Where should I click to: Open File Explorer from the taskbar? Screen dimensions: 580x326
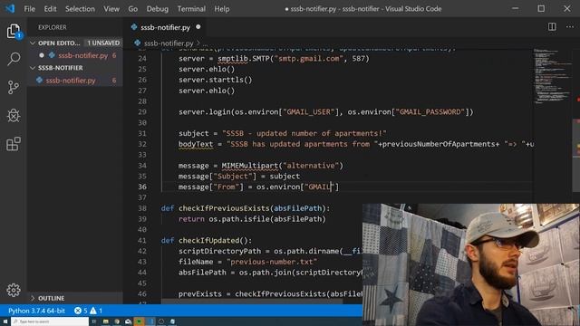[106, 321]
